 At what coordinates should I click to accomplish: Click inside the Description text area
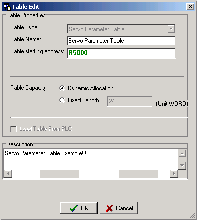click(91, 159)
